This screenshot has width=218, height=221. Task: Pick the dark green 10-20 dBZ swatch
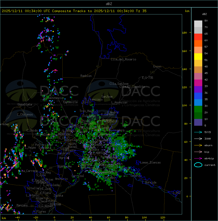point(198,115)
